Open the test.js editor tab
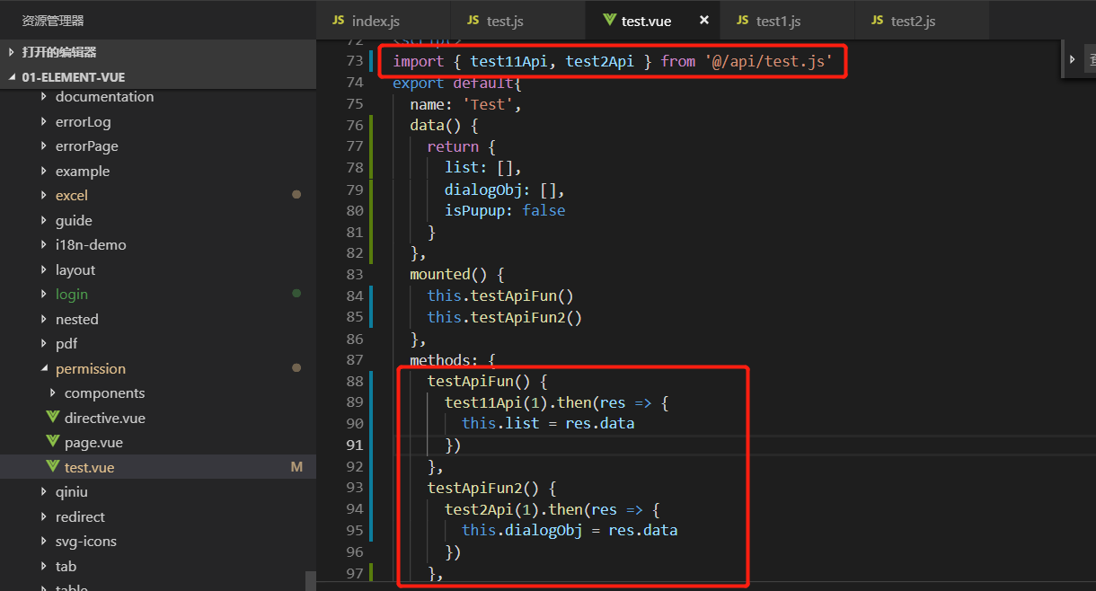The height and width of the screenshot is (591, 1096). coord(517,20)
